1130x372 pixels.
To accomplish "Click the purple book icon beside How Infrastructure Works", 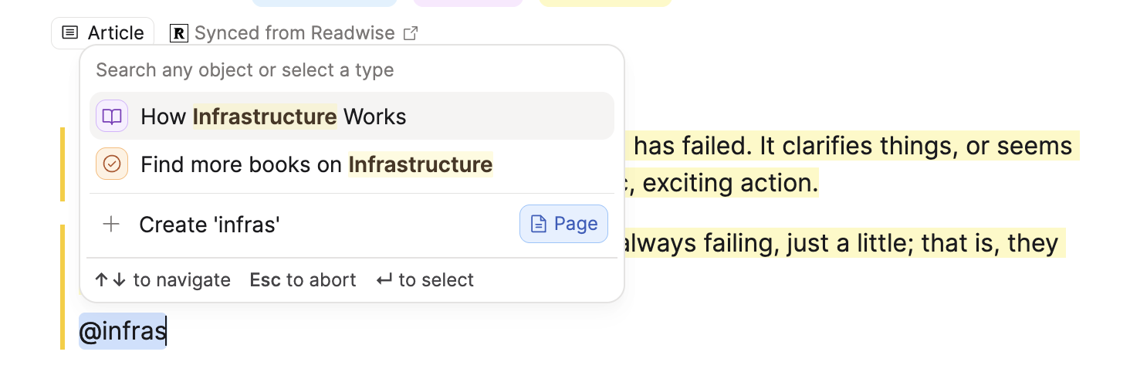I will 112,117.
